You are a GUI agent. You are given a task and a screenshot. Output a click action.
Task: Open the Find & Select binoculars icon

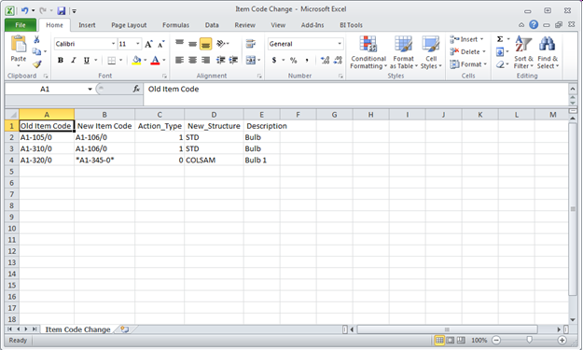pos(547,44)
